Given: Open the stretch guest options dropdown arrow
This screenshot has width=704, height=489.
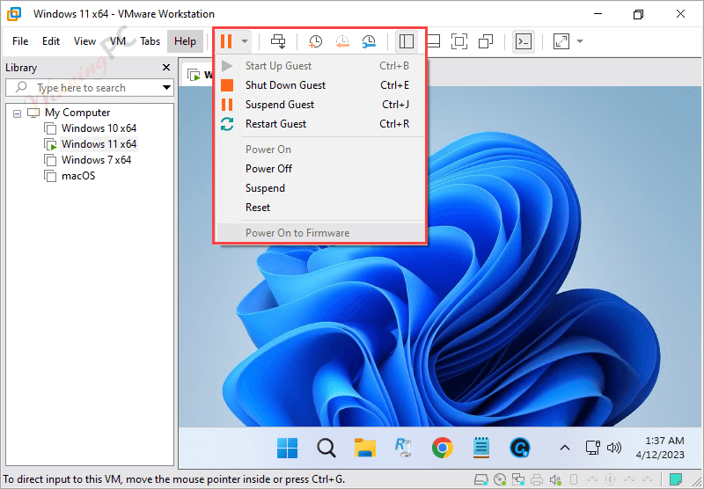Looking at the screenshot, I should click(x=580, y=41).
